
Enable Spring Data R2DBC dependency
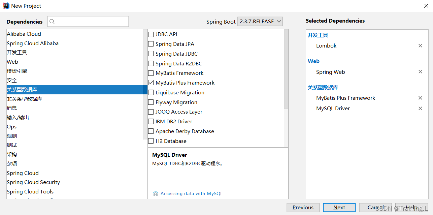click(x=151, y=63)
